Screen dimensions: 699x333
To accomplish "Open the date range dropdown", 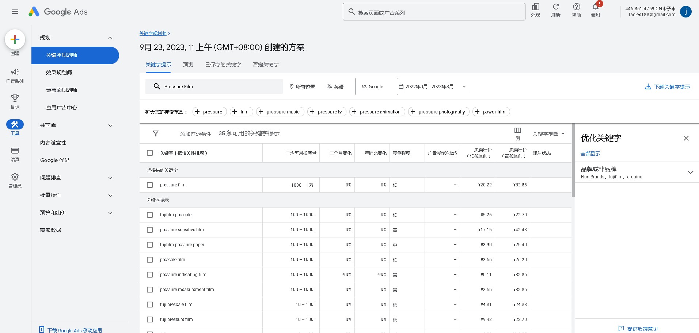I will 433,87.
